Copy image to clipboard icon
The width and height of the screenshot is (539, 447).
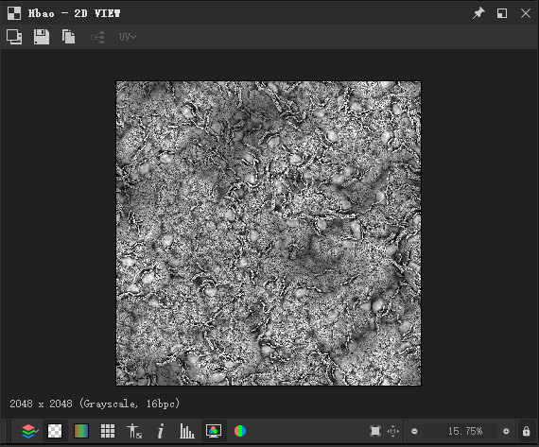68,37
